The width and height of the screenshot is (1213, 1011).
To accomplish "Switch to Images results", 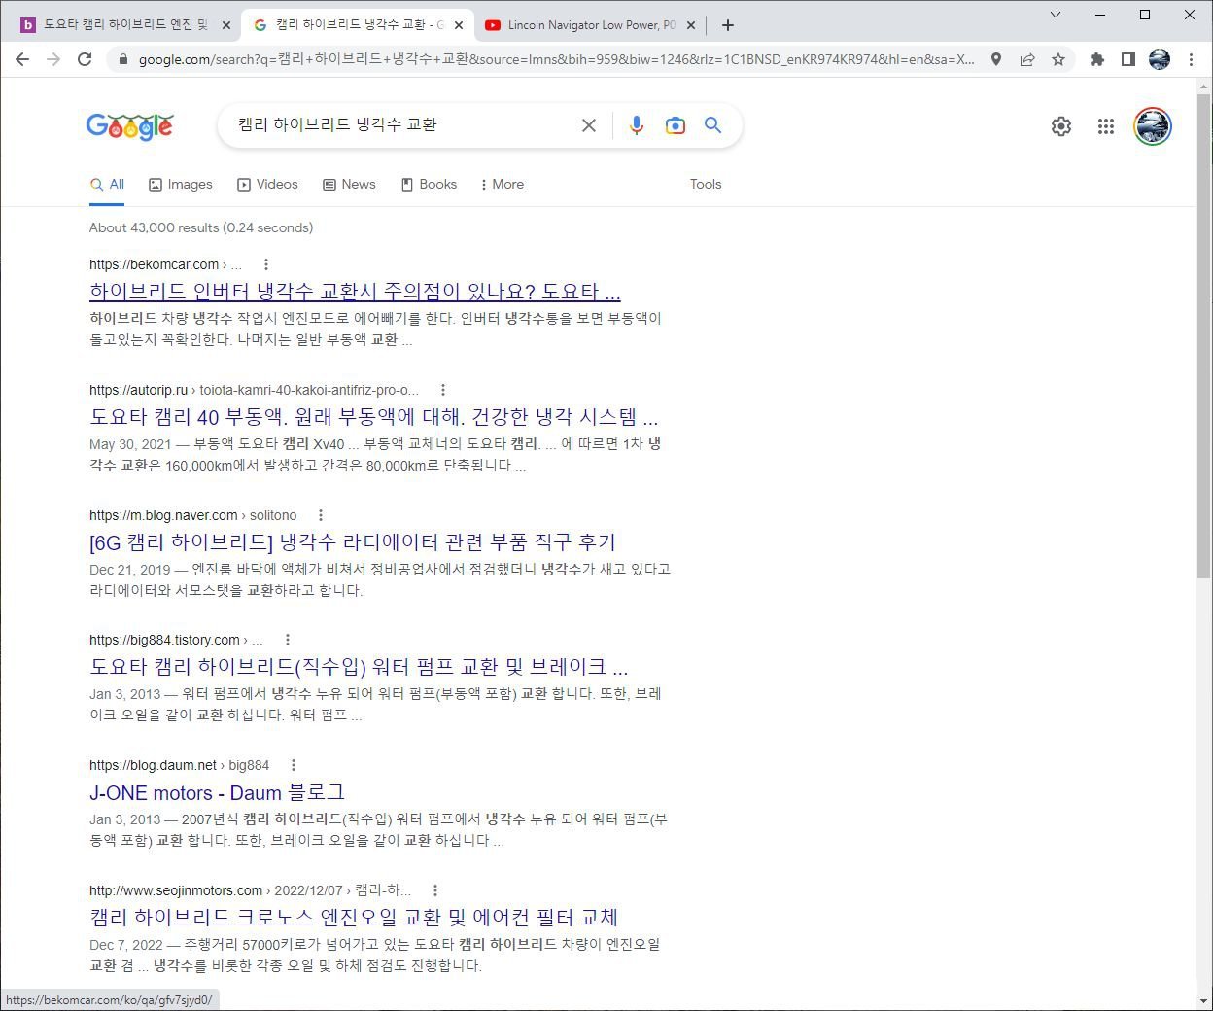I will tap(181, 184).
